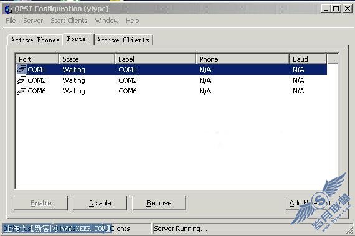355x236 pixels.
Task: Click the COM1 port row icon
Action: (22, 69)
